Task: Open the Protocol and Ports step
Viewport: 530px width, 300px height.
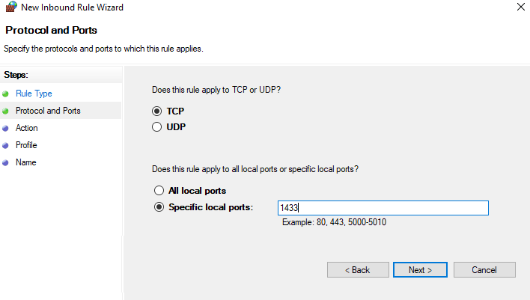Action: (48, 111)
